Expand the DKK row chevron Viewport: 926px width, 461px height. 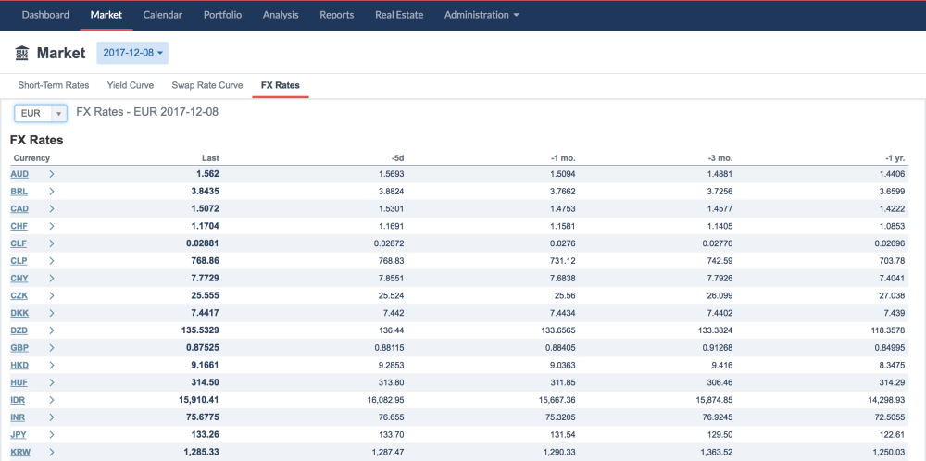click(x=52, y=313)
